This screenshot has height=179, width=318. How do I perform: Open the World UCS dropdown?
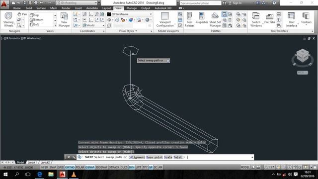click(x=93, y=25)
